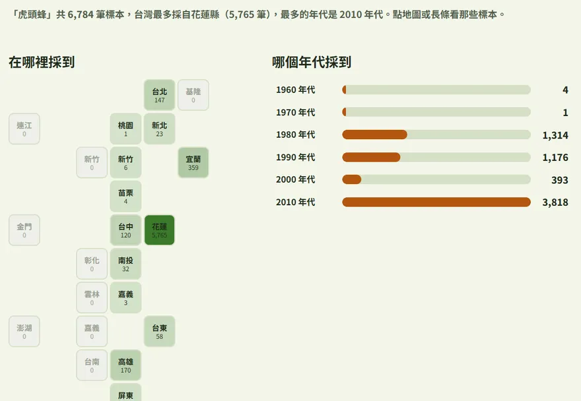Select the 澎湖 tile

click(24, 331)
